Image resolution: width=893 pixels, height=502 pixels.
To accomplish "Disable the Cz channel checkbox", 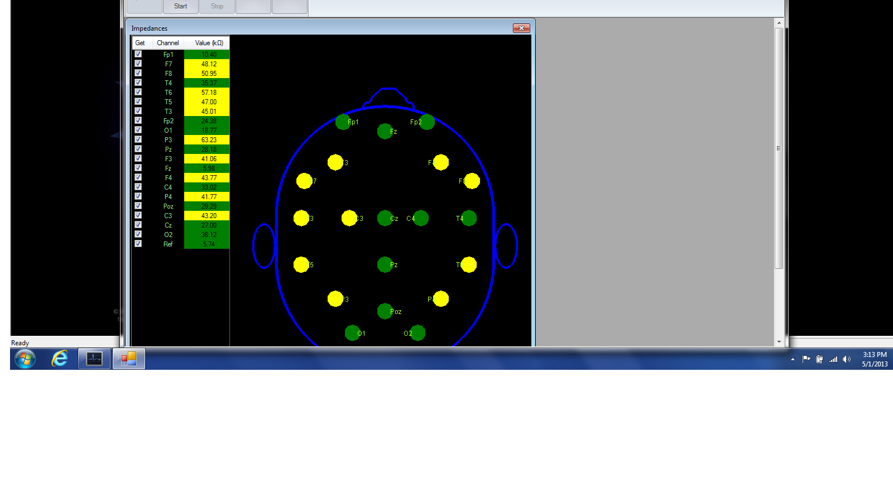I will (138, 225).
